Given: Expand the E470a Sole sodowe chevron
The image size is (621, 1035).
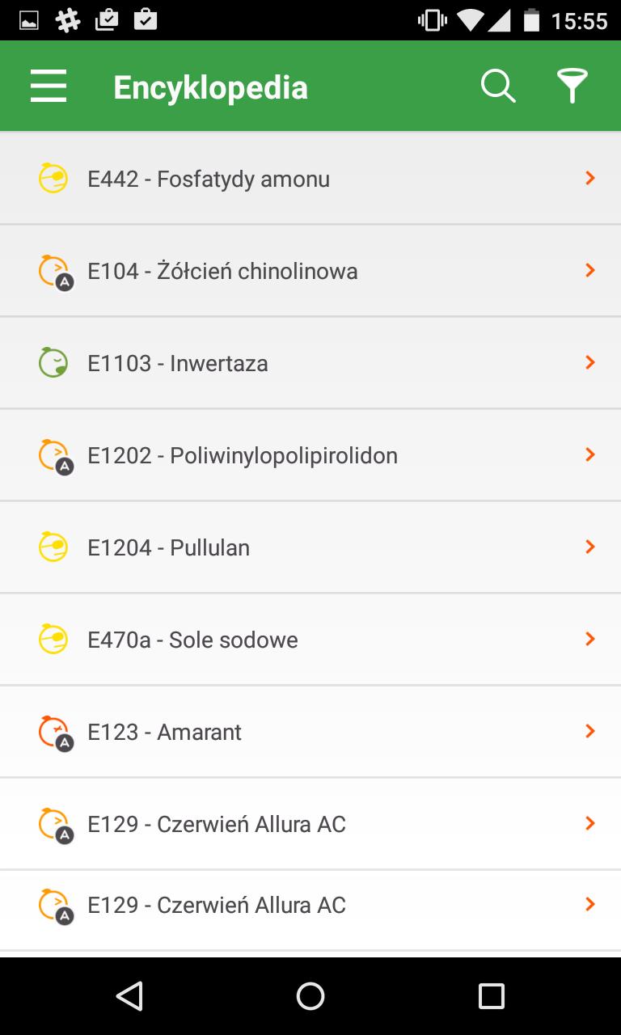Looking at the screenshot, I should pos(590,639).
